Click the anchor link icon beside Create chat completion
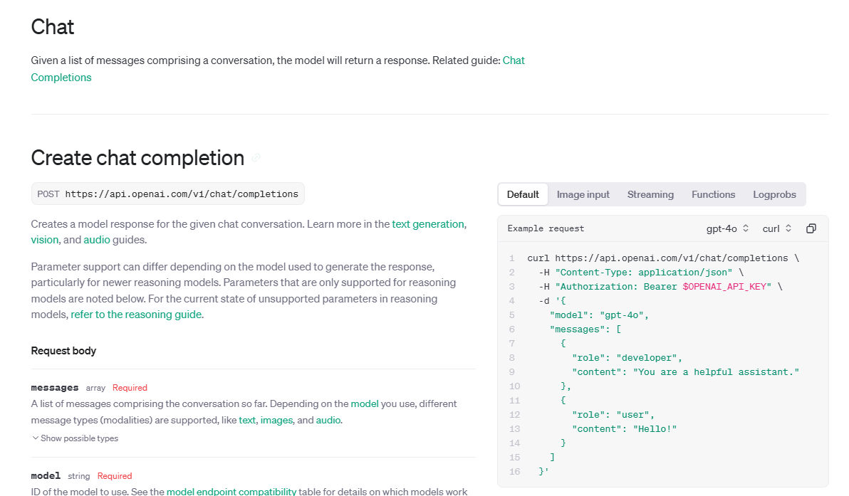The width and height of the screenshot is (849, 496). tap(256, 158)
